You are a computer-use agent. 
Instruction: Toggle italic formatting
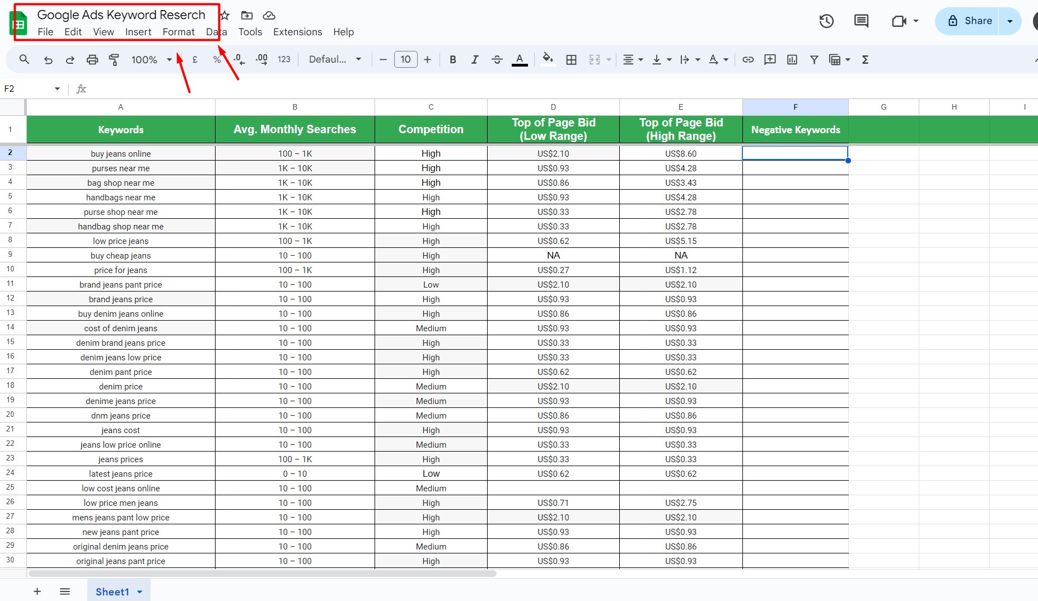(x=475, y=59)
